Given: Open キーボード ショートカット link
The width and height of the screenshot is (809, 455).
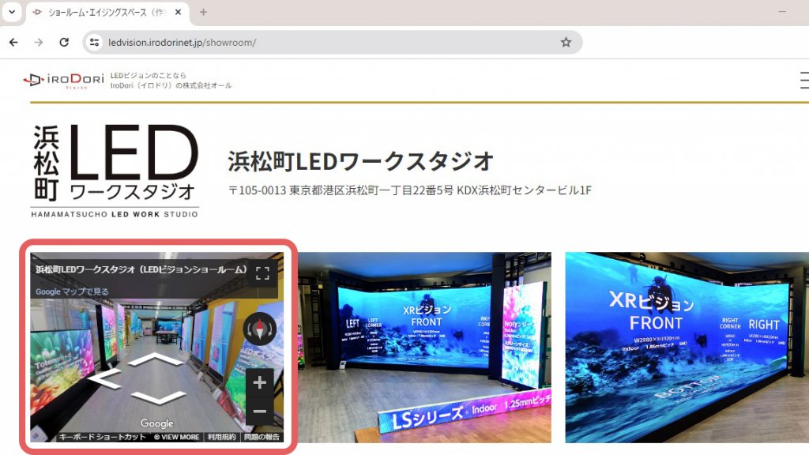Looking at the screenshot, I should [x=102, y=437].
